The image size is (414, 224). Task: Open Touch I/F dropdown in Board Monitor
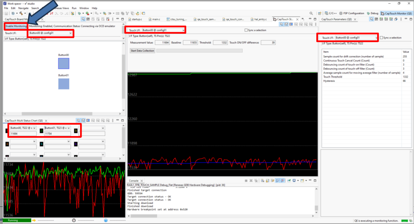50,33
